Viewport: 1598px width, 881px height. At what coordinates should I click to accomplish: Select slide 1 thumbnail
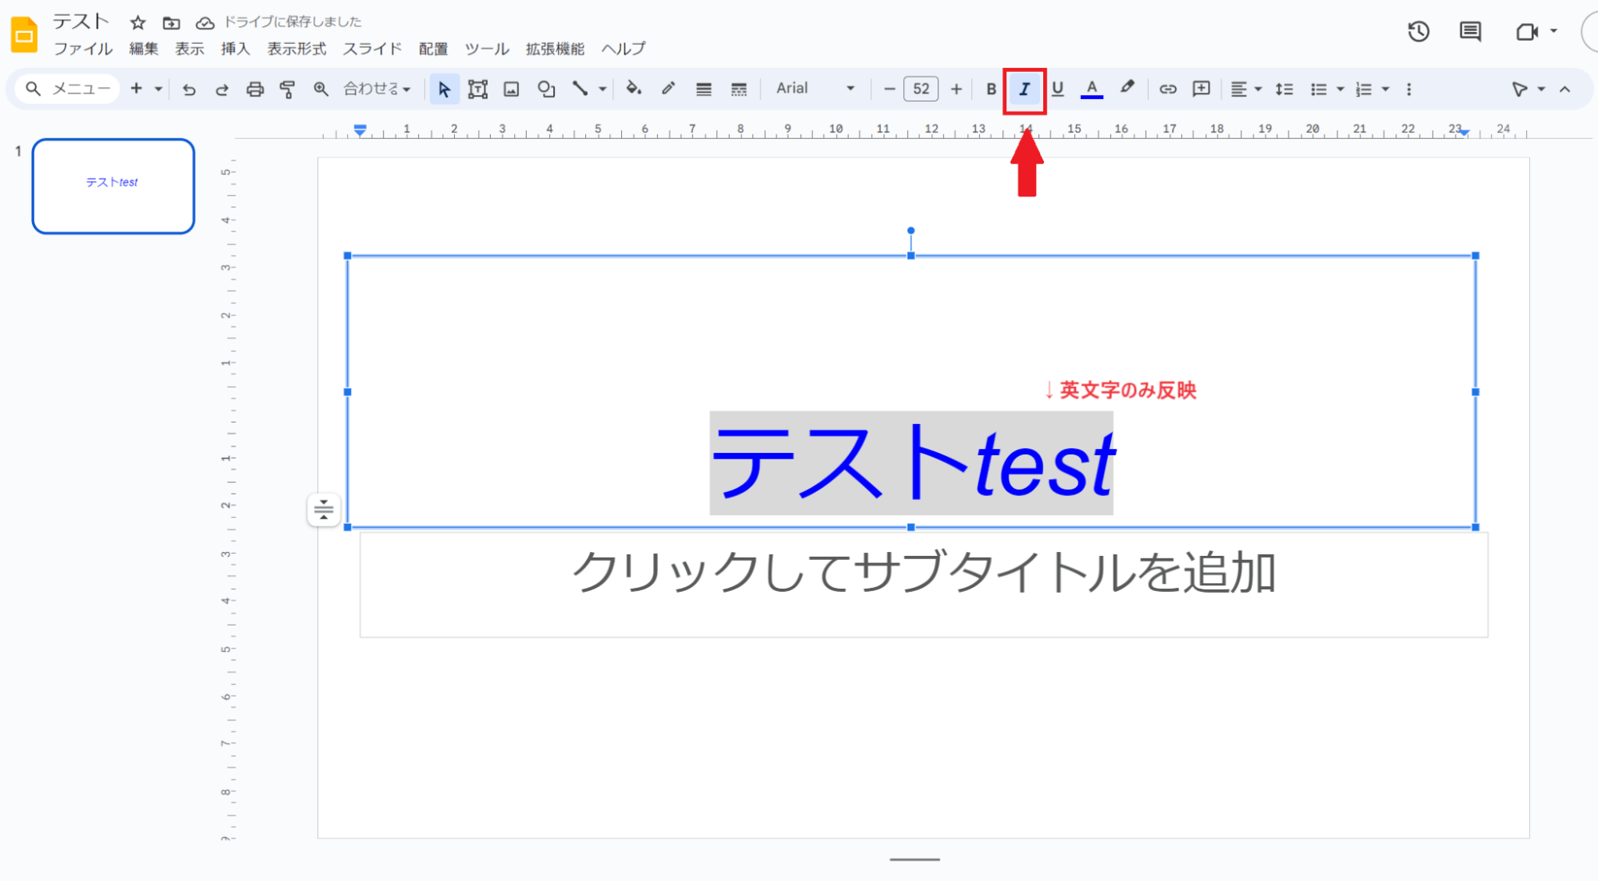[113, 186]
